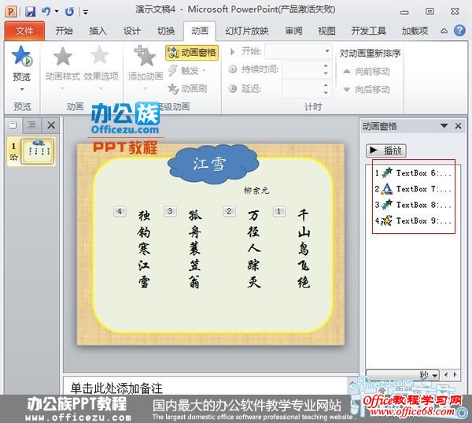The height and width of the screenshot is (423, 472).
Task: Click the notes field to add notes
Action: (x=211, y=387)
